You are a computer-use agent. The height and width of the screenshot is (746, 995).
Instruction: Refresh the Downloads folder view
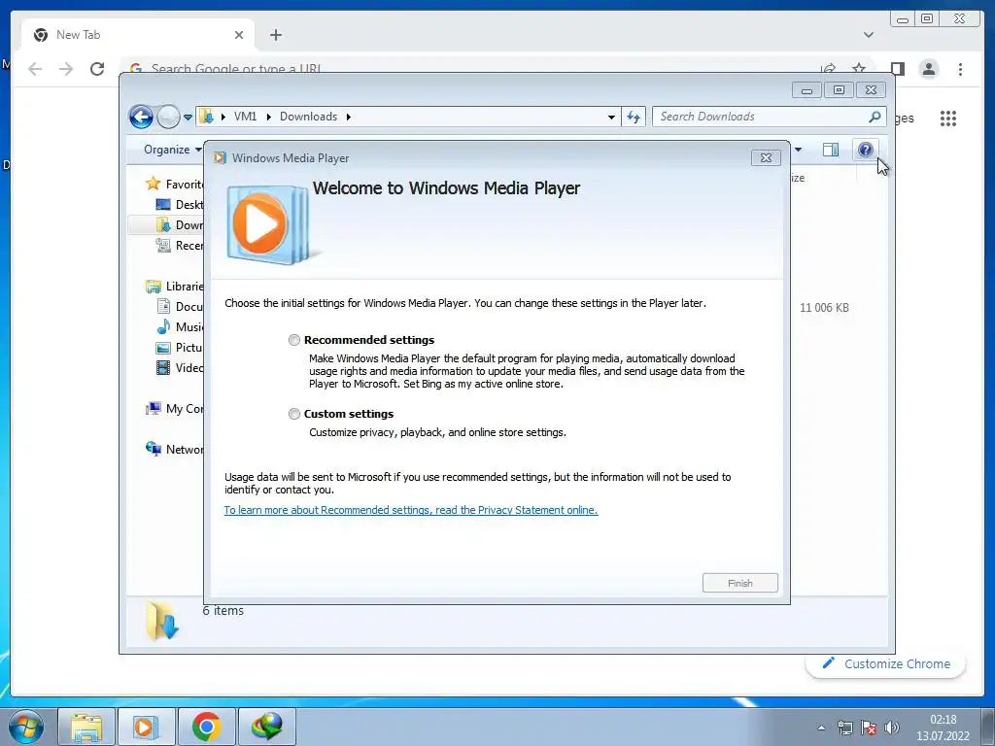click(x=634, y=117)
